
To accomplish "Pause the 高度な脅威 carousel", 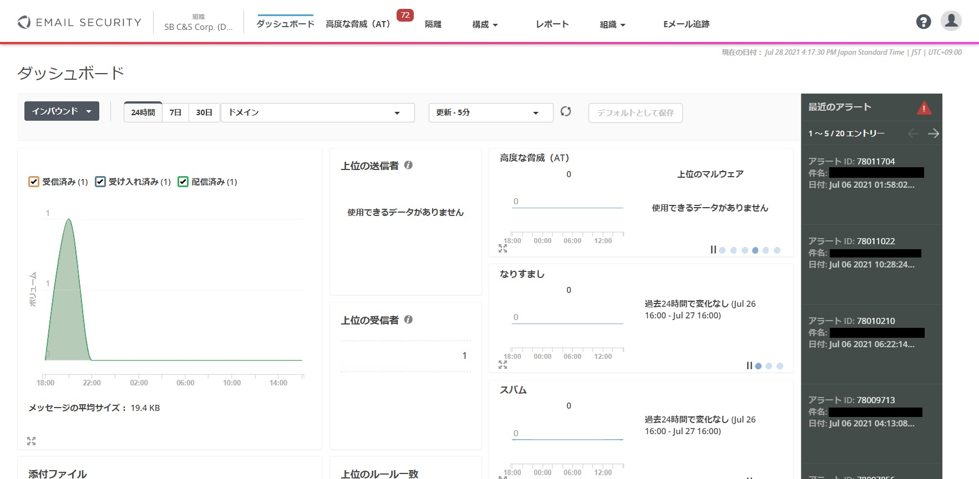I will [x=713, y=250].
